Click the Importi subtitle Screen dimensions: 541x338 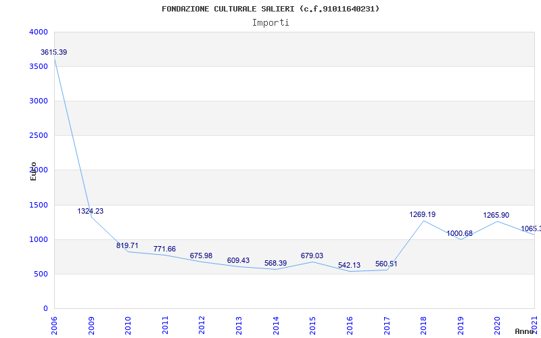coord(270,23)
